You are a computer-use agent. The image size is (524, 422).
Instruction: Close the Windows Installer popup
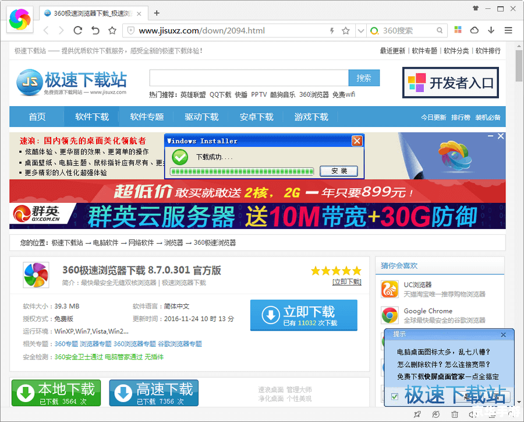357,141
